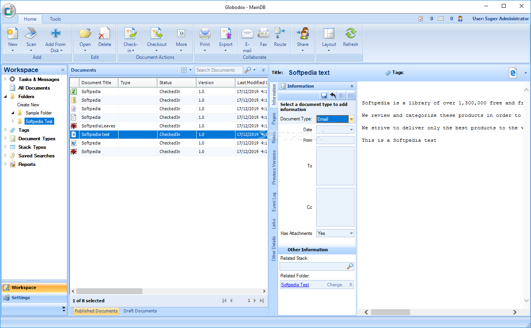Open the Notes vertical tab

(274, 137)
